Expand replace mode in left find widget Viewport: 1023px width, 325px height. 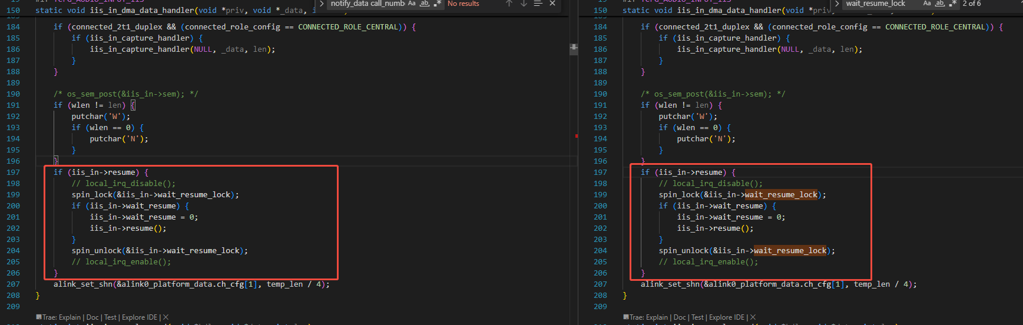[x=322, y=4]
